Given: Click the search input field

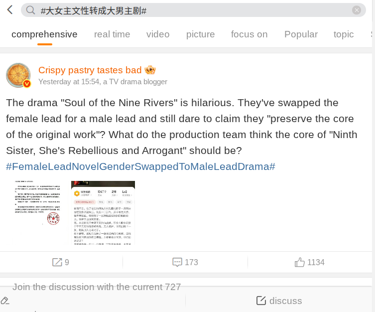Looking at the screenshot, I should point(193,10).
